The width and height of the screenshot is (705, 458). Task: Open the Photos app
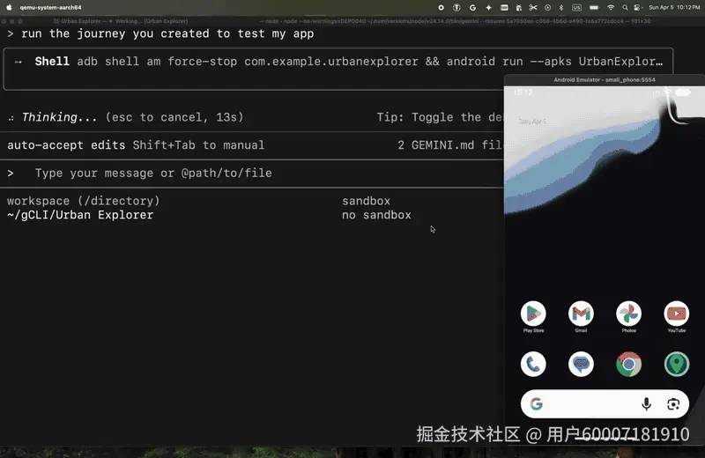tap(628, 314)
